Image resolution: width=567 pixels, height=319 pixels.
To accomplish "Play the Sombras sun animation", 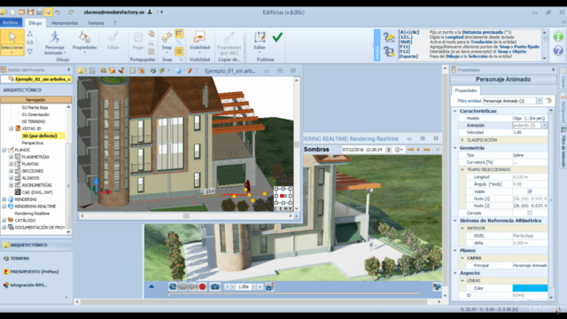I will pyautogui.click(x=419, y=150).
